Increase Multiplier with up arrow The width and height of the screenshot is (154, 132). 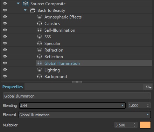point(135,124)
